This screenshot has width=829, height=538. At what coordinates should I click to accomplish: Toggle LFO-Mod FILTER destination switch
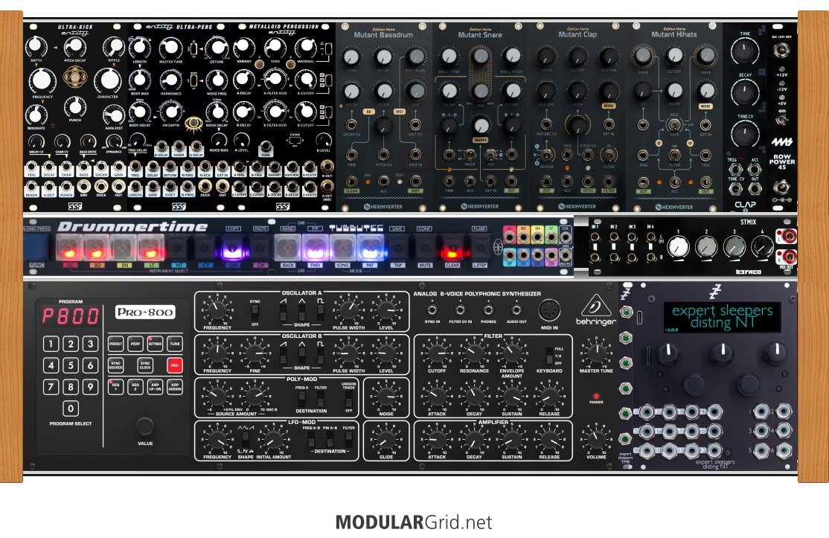click(348, 439)
